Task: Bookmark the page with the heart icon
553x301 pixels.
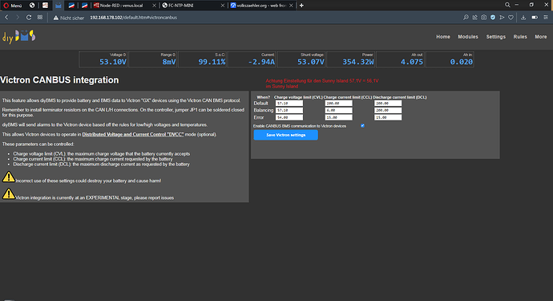Action: (x=511, y=18)
